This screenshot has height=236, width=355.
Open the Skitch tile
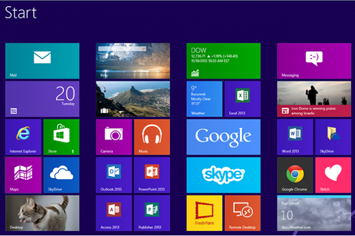pos(333,175)
